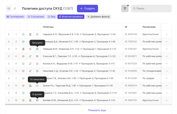Click the green check icon in row 1
This screenshot has height=114, width=177.
pyautogui.click(x=23, y=34)
